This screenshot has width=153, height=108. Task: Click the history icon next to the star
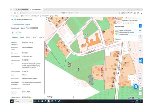tap(20, 32)
